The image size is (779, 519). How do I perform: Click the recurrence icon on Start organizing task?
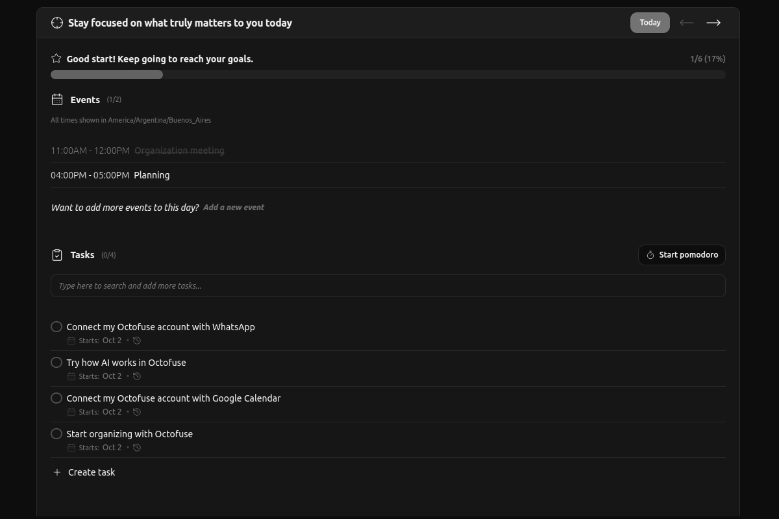pyautogui.click(x=137, y=447)
